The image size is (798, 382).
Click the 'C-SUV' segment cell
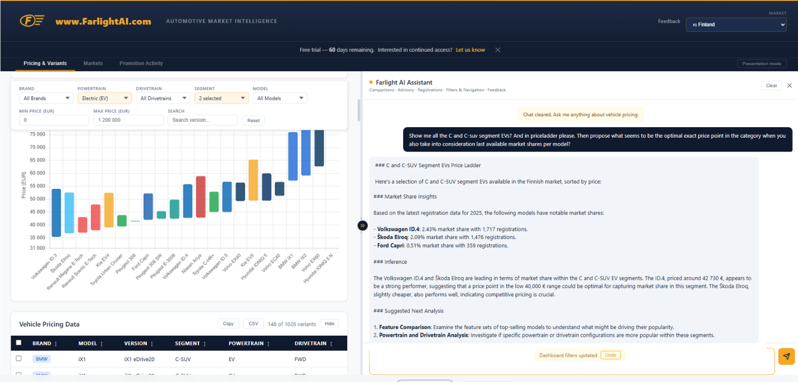[x=184, y=359]
